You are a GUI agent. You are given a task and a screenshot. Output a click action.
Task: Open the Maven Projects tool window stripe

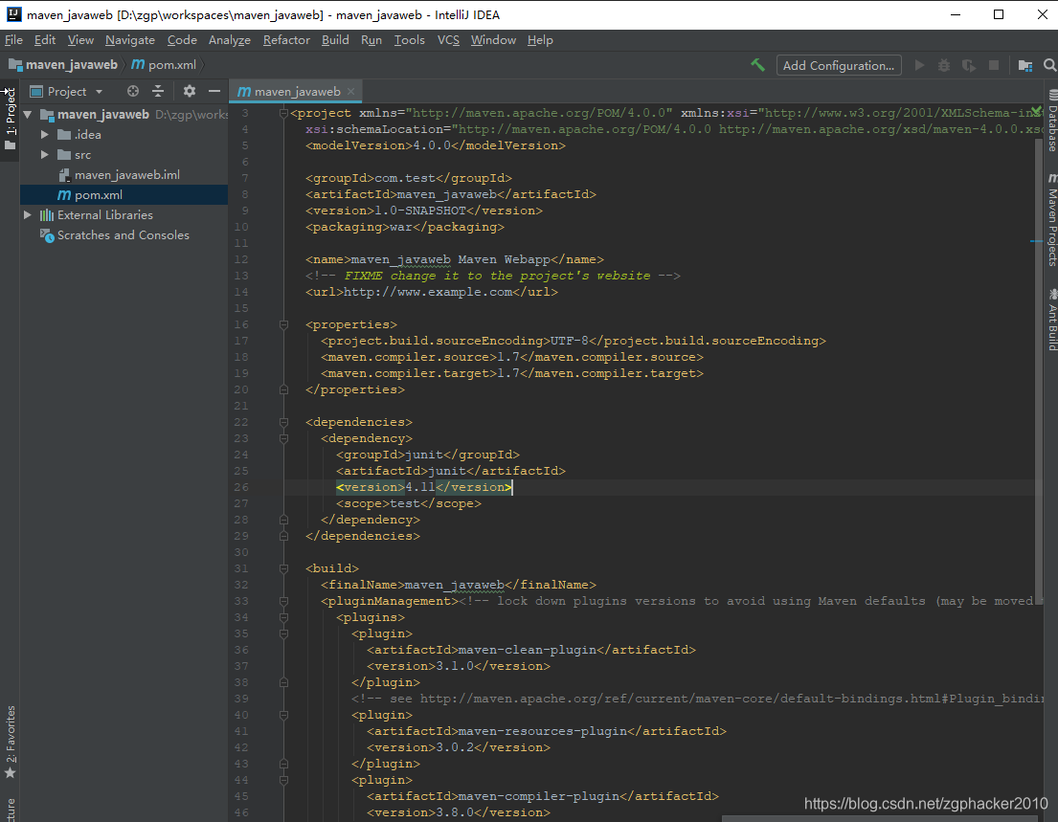(1052, 220)
